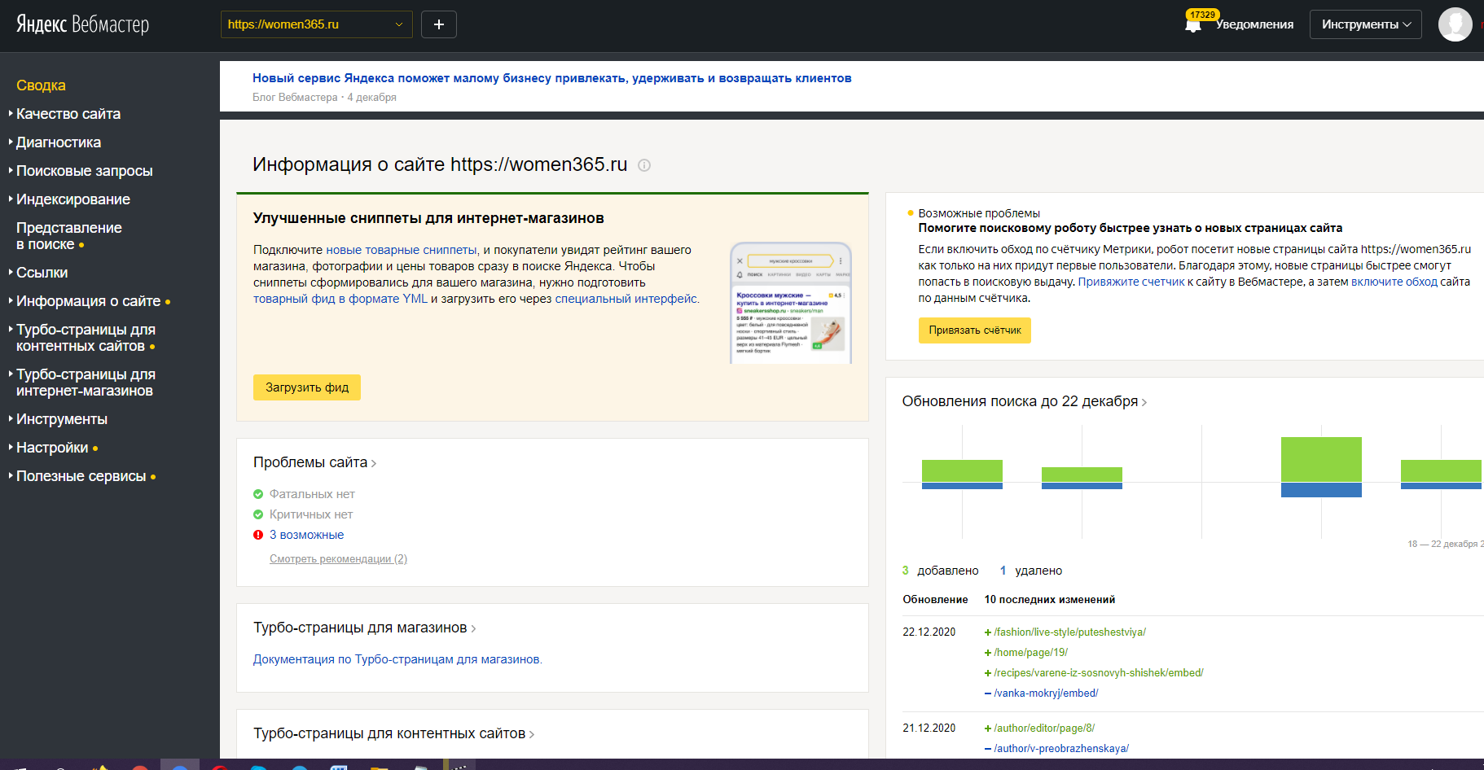The width and height of the screenshot is (1484, 770).
Task: Expand Качество сайта in sidebar
Action: (68, 114)
